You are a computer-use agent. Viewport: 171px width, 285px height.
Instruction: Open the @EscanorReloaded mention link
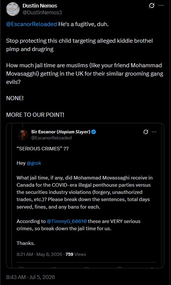coord(32,24)
